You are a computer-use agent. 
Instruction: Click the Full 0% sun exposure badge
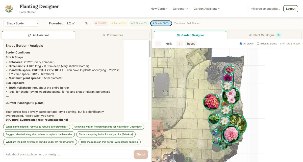coord(100,23)
